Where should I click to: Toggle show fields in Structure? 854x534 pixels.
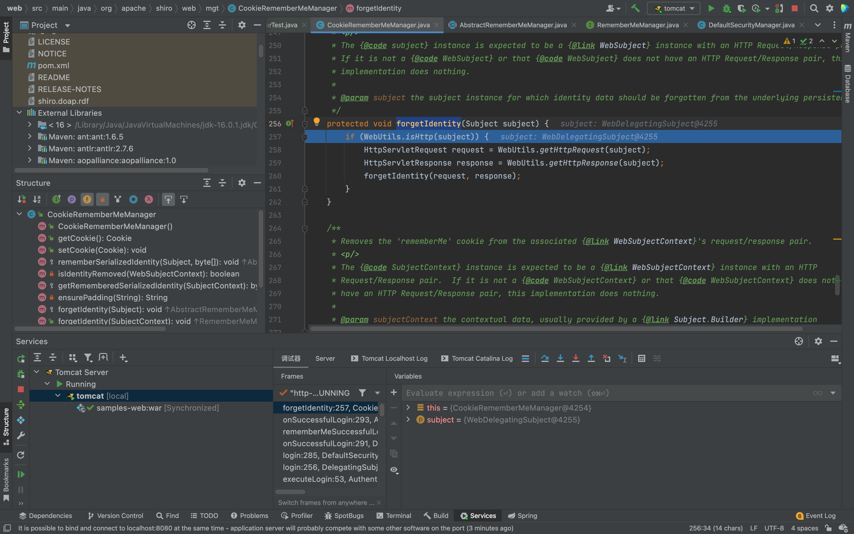tap(87, 200)
